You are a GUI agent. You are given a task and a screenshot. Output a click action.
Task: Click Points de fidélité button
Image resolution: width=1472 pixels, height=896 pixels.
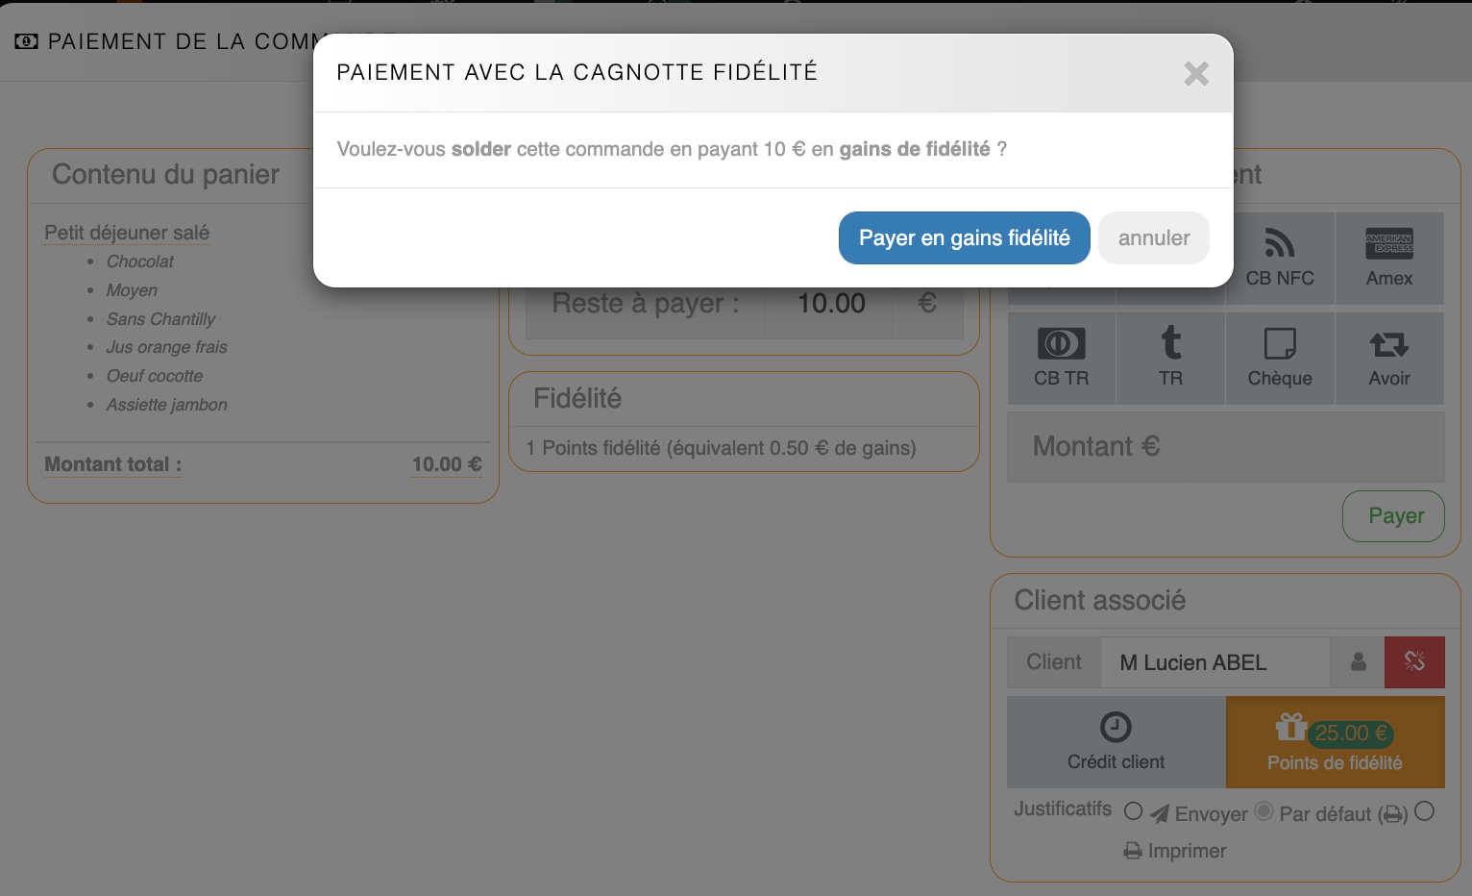click(1335, 742)
